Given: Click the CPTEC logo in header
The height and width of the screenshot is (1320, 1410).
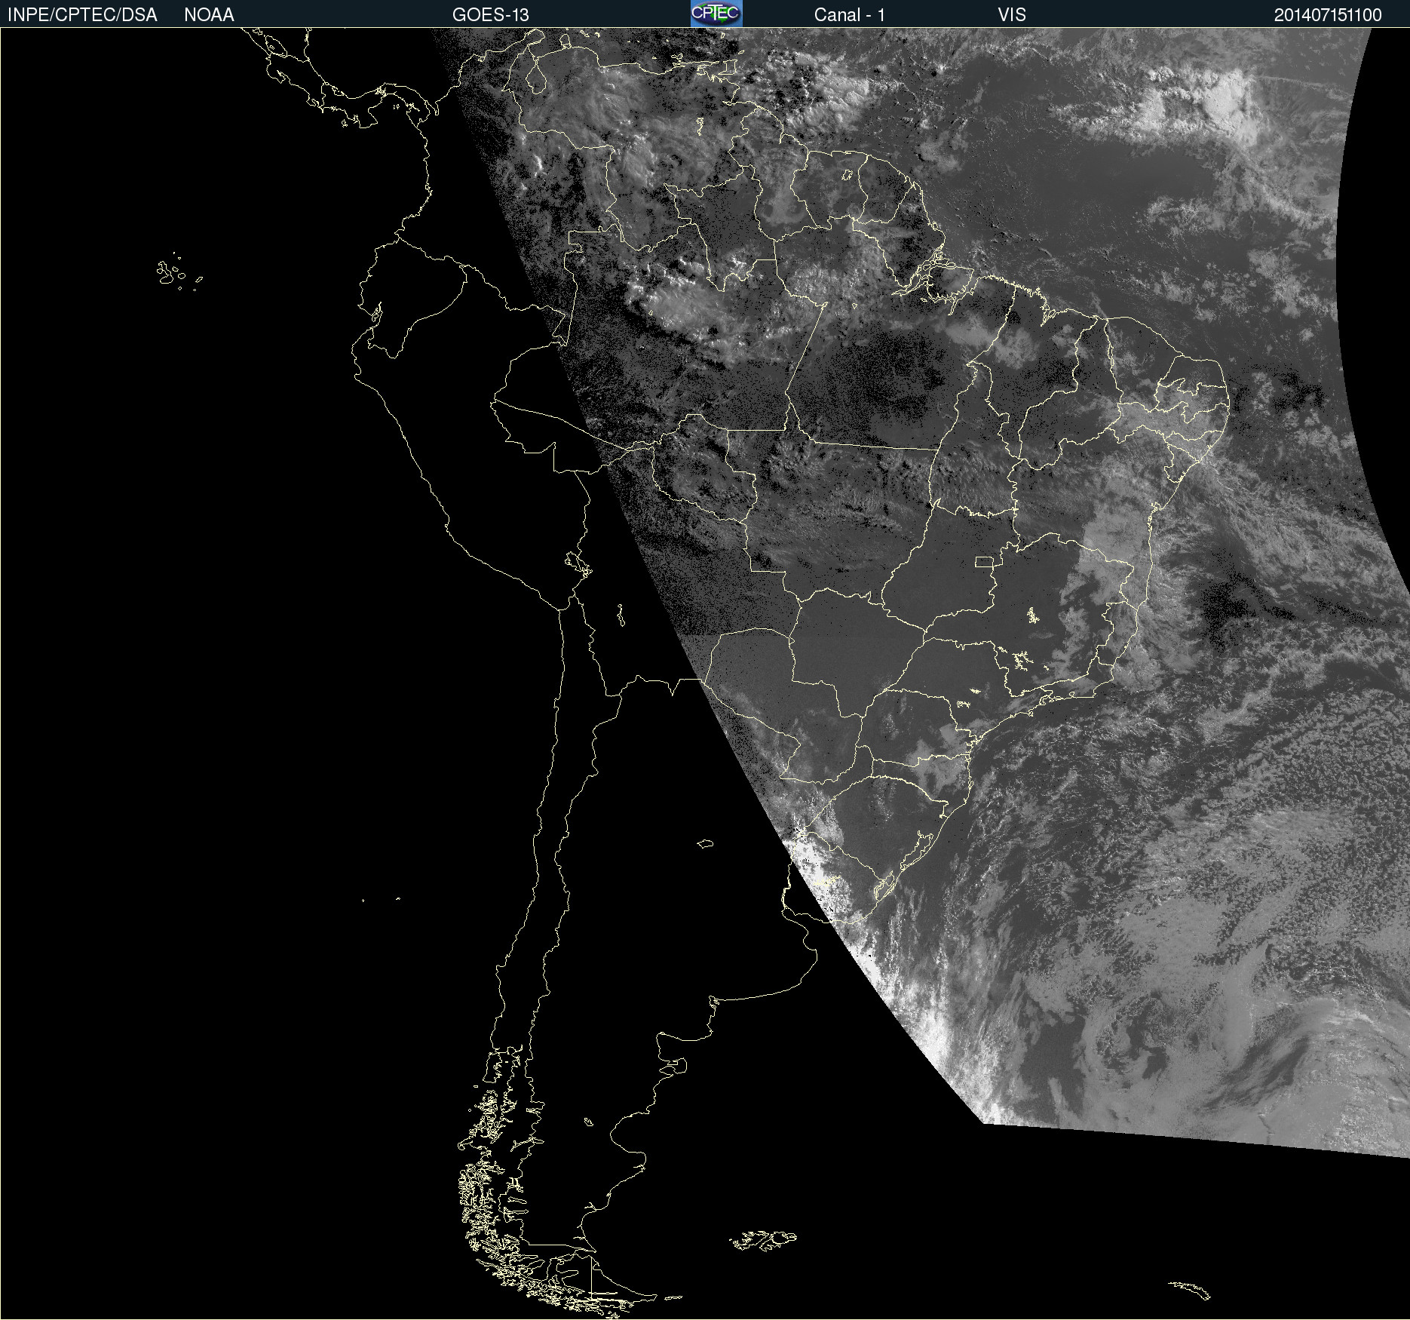Looking at the screenshot, I should 716,14.
